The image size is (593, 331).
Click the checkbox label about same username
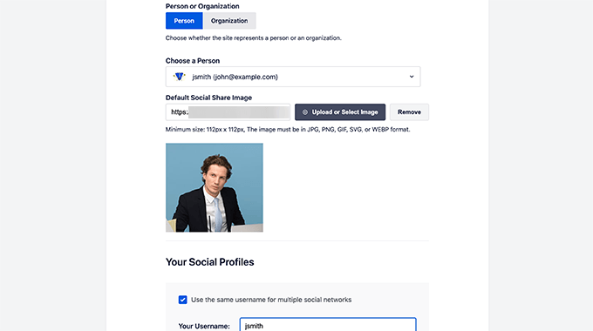pyautogui.click(x=271, y=300)
